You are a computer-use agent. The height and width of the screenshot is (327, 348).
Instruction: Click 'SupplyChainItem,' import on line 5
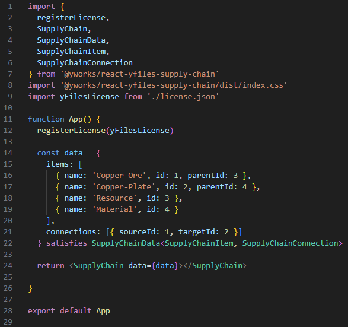[x=74, y=52]
